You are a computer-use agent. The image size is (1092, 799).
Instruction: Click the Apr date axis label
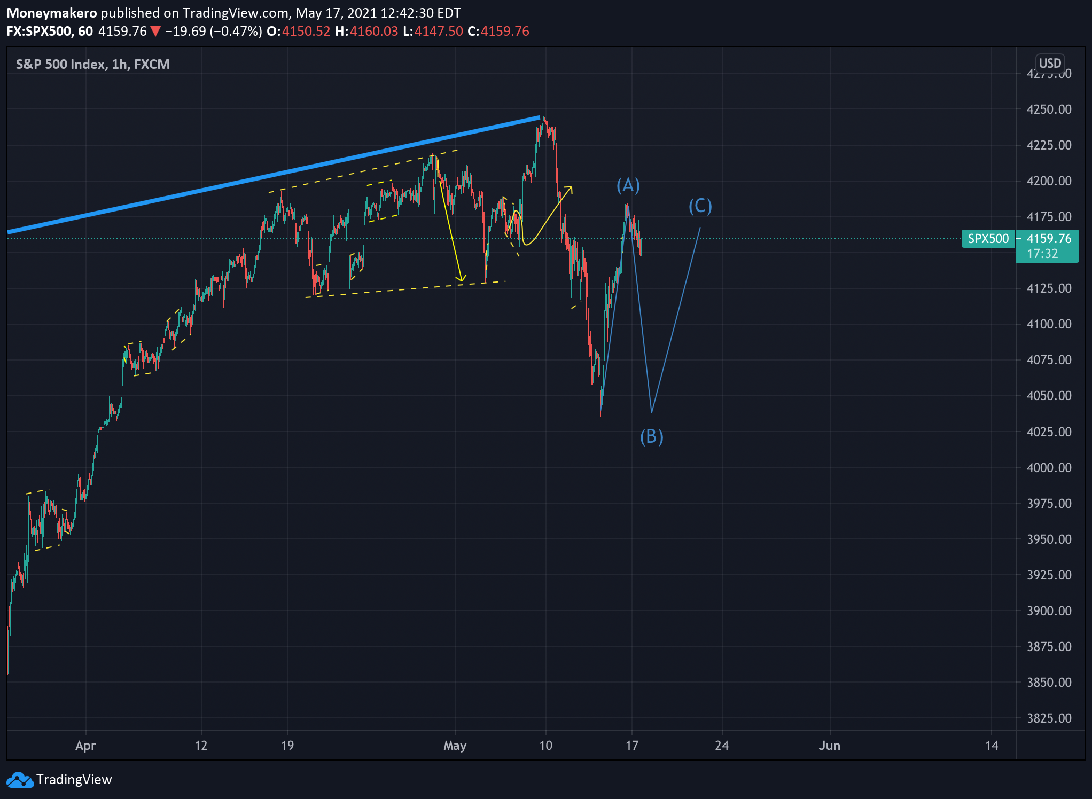[85, 746]
